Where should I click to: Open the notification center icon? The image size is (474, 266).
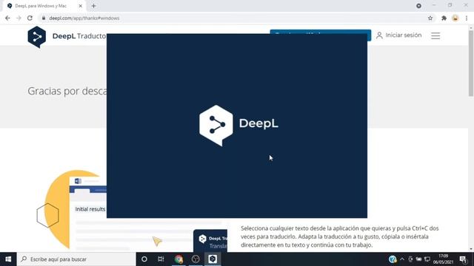[x=463, y=259]
